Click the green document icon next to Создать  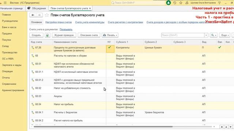(48, 35)
